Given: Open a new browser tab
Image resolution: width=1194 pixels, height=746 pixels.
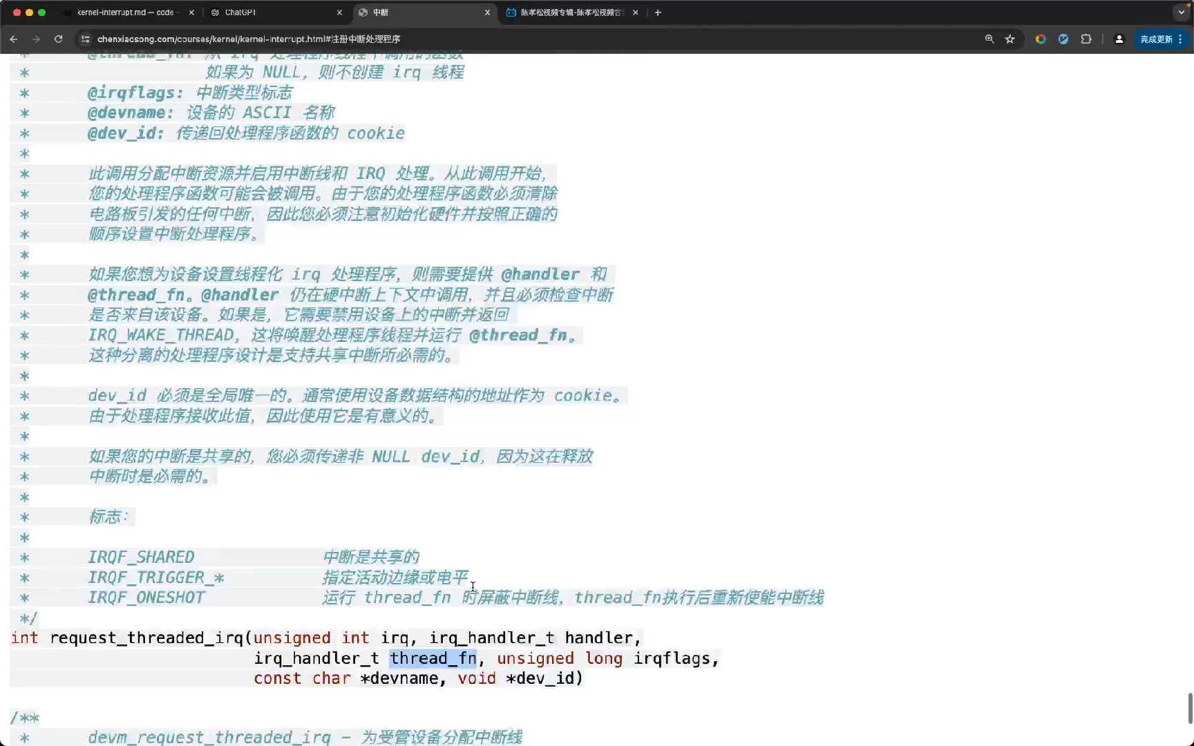Looking at the screenshot, I should [658, 12].
